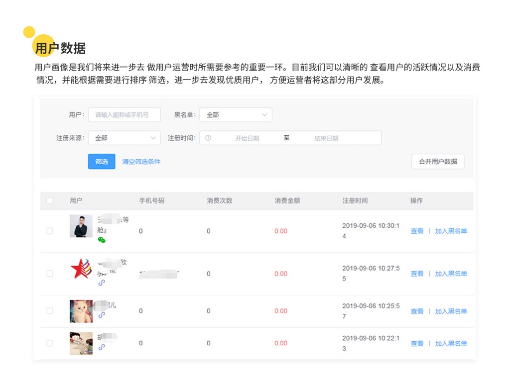The width and height of the screenshot is (510, 382).
Task: Click 合并用户数据 button
Action: point(438,162)
